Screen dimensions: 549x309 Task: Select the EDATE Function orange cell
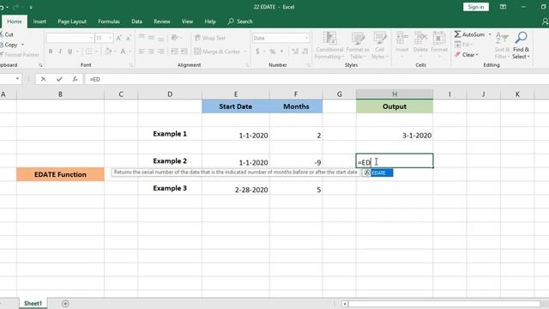click(x=60, y=174)
